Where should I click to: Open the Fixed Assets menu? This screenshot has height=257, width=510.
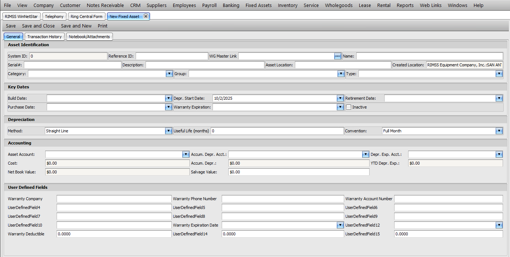(x=258, y=5)
